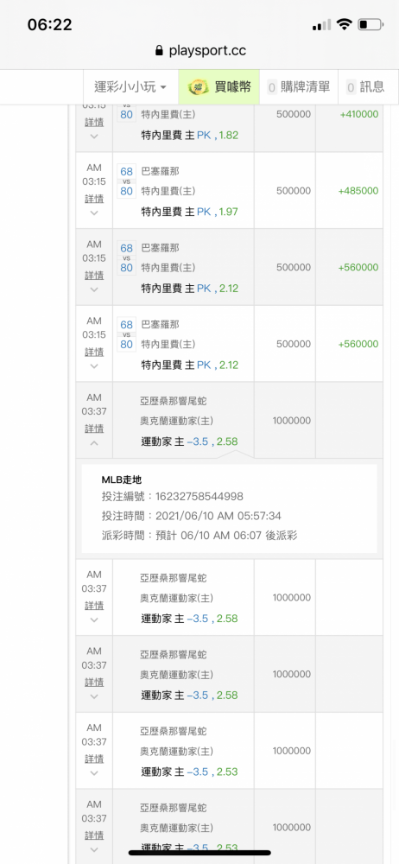Tap the Wi-Fi status icon
This screenshot has width=399, height=864.
click(x=345, y=24)
